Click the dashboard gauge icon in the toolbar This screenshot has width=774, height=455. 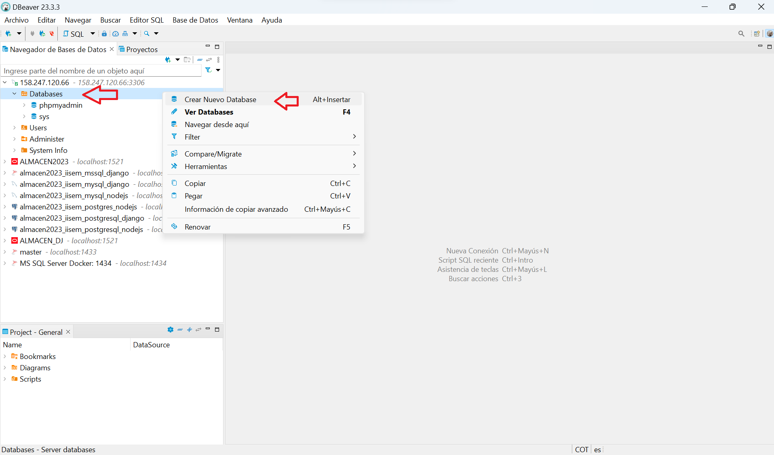pyautogui.click(x=115, y=34)
